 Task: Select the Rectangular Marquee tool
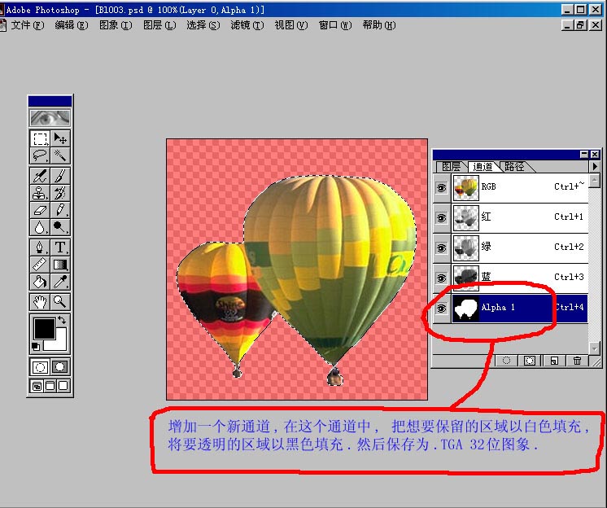click(x=40, y=138)
